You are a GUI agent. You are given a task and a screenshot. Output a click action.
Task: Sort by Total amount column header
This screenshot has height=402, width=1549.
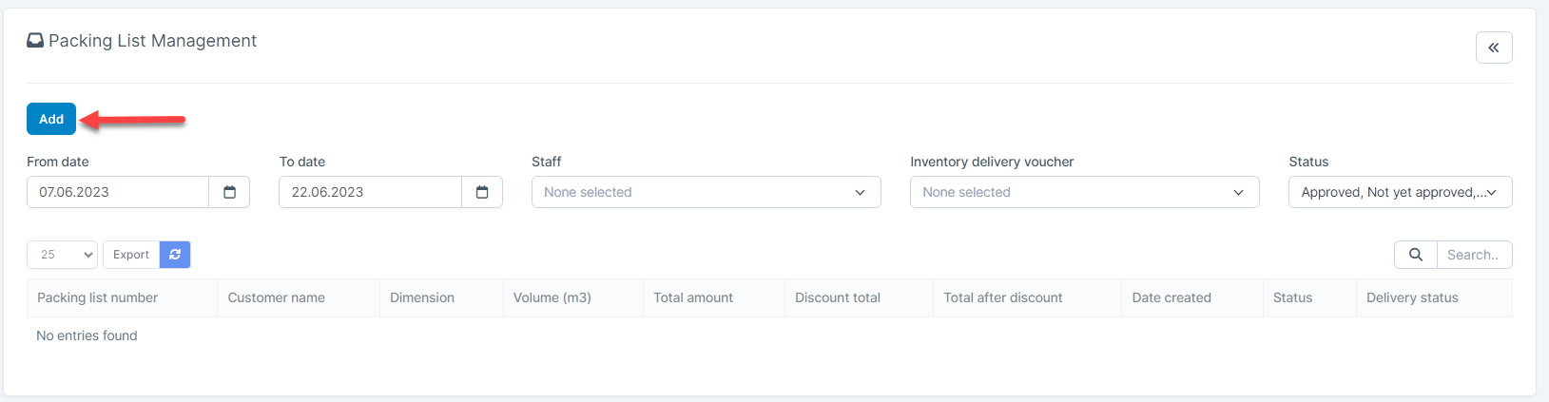[x=693, y=297]
